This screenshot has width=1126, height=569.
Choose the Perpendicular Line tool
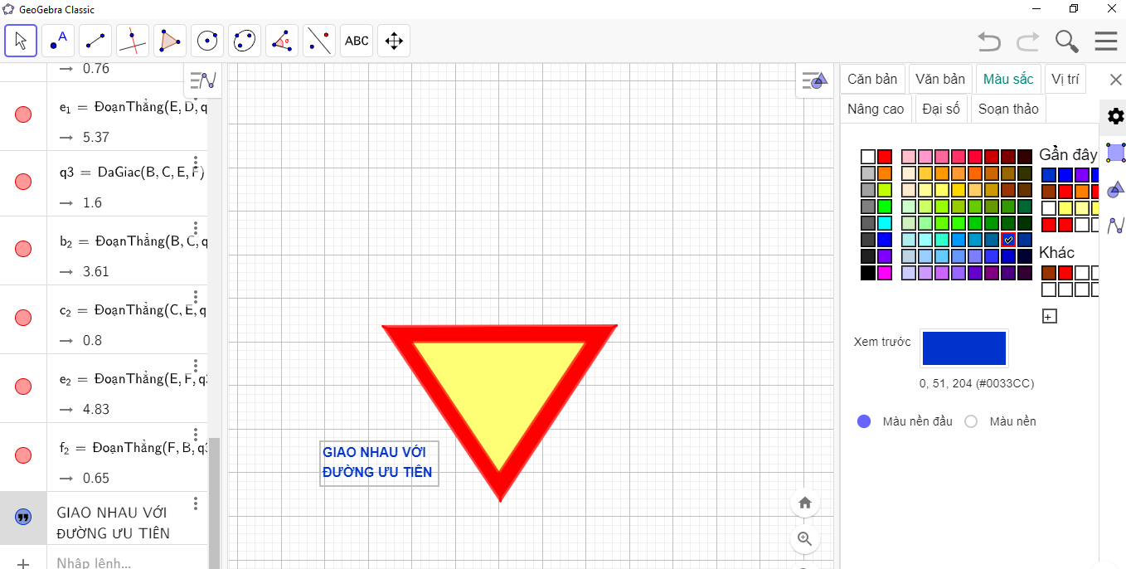pos(133,41)
